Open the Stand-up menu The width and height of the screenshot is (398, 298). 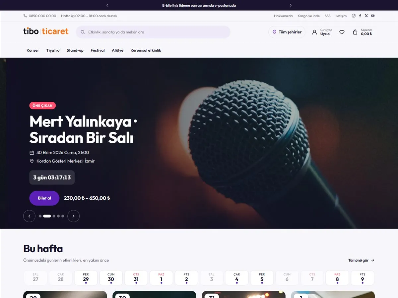point(75,50)
